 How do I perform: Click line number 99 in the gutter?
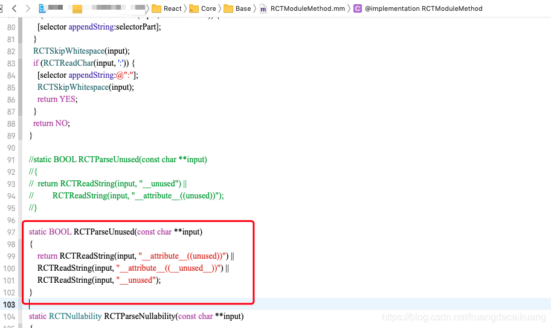coord(11,257)
